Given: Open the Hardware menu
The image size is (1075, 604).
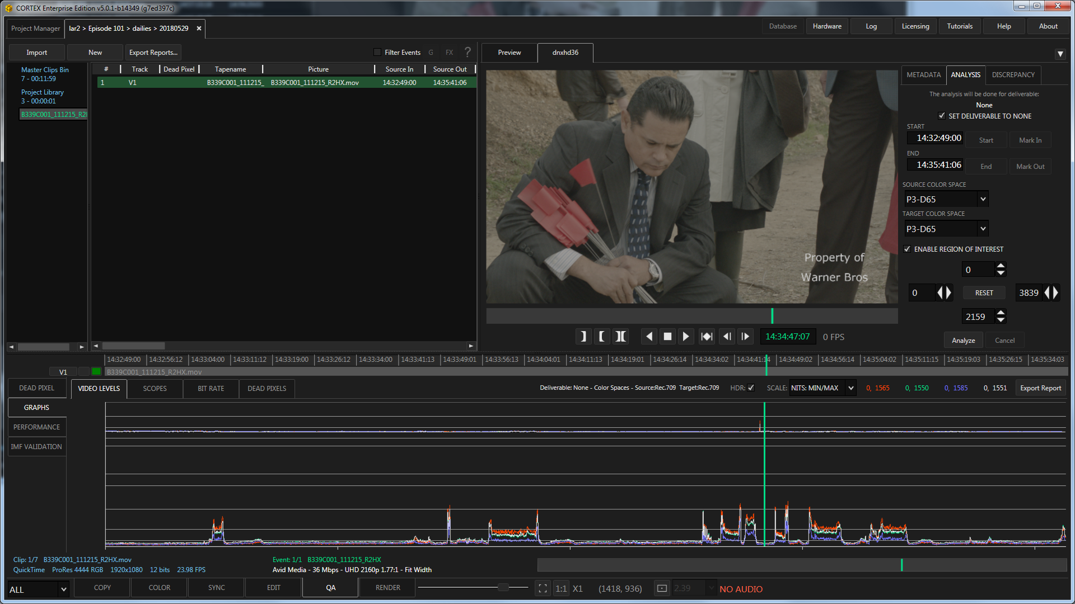Looking at the screenshot, I should click(x=827, y=26).
